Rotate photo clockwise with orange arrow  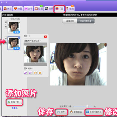point(40,73)
